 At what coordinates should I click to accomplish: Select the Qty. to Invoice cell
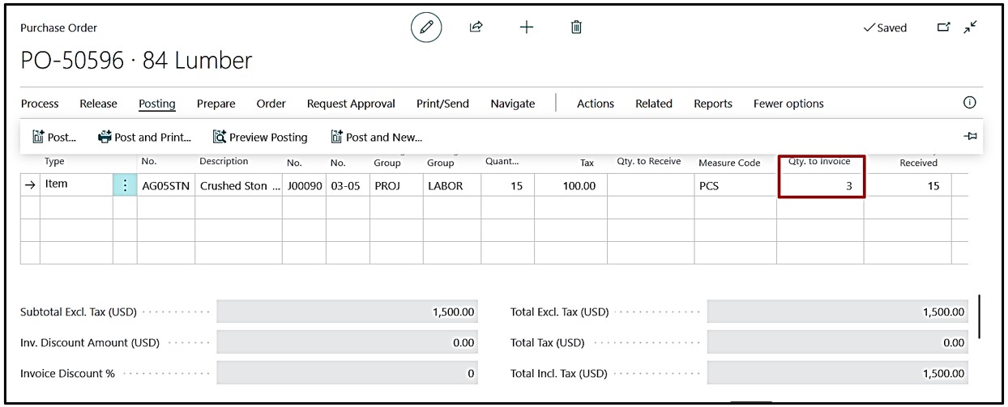[820, 186]
